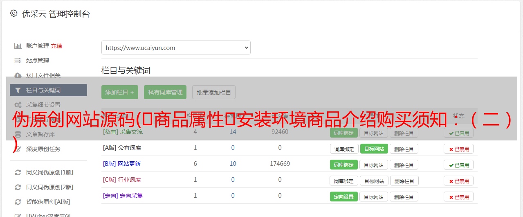Click the 174669 value in 网站更新 row
The width and height of the screenshot is (523, 217).
pyautogui.click(x=280, y=164)
